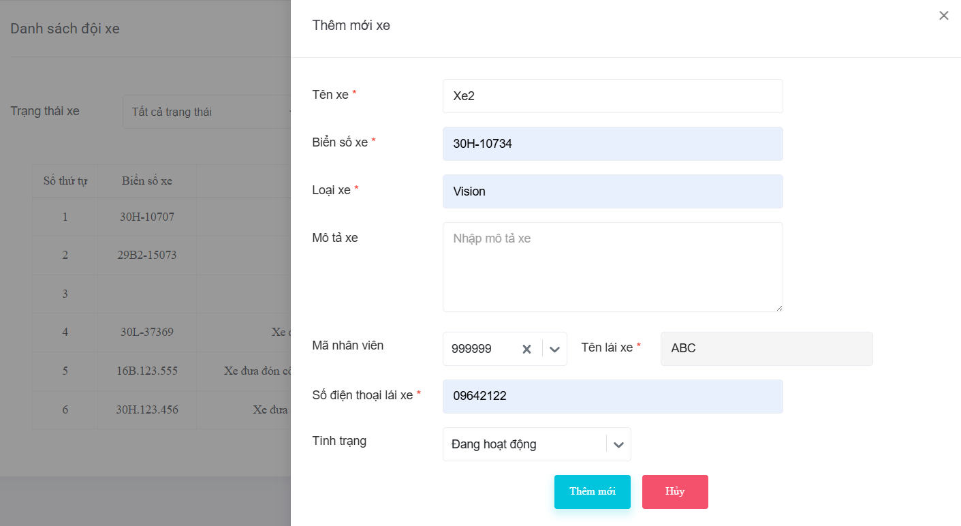
Task: Click the Số thứ tự column header
Action: pyautogui.click(x=65, y=181)
